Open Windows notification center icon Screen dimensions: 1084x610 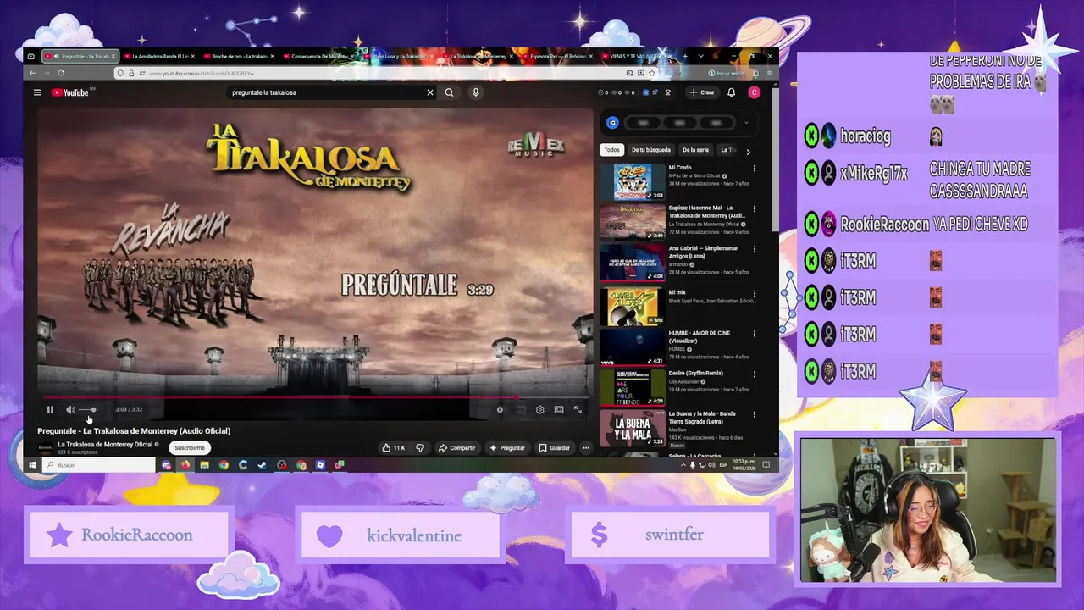(766, 465)
